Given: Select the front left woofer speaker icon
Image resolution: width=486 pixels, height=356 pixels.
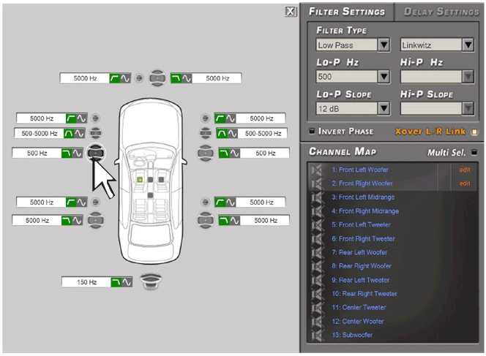Looking at the screenshot, I should 95,153.
